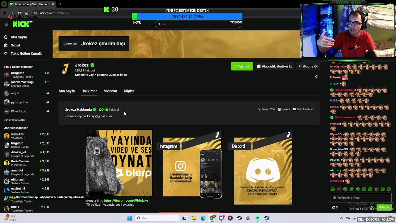This screenshot has height=223, width=396.
Task: Open a new browser tab
Action: click(x=60, y=4)
